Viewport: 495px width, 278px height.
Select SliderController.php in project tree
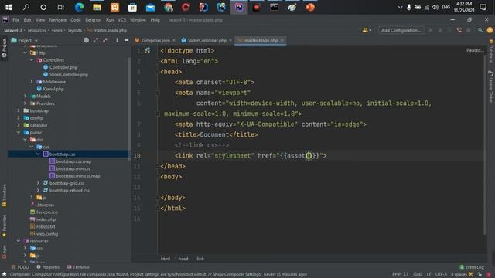[69, 74]
